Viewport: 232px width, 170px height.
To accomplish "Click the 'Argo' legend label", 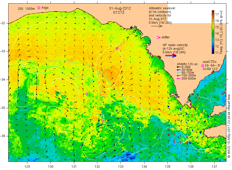I will click(45, 8).
